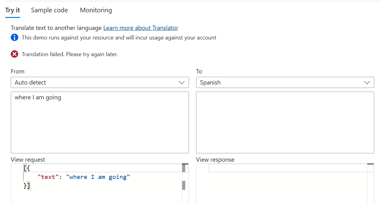Click the 'Translation failed. Please try again later.' message
Image resolution: width=381 pixels, height=203 pixels.
(70, 54)
